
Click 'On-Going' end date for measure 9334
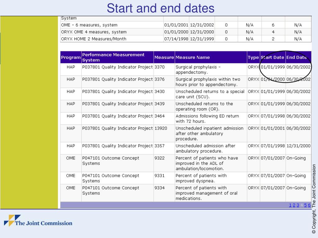coord(296,188)
